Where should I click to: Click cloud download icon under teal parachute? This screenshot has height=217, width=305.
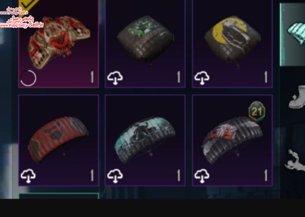[x=115, y=176]
